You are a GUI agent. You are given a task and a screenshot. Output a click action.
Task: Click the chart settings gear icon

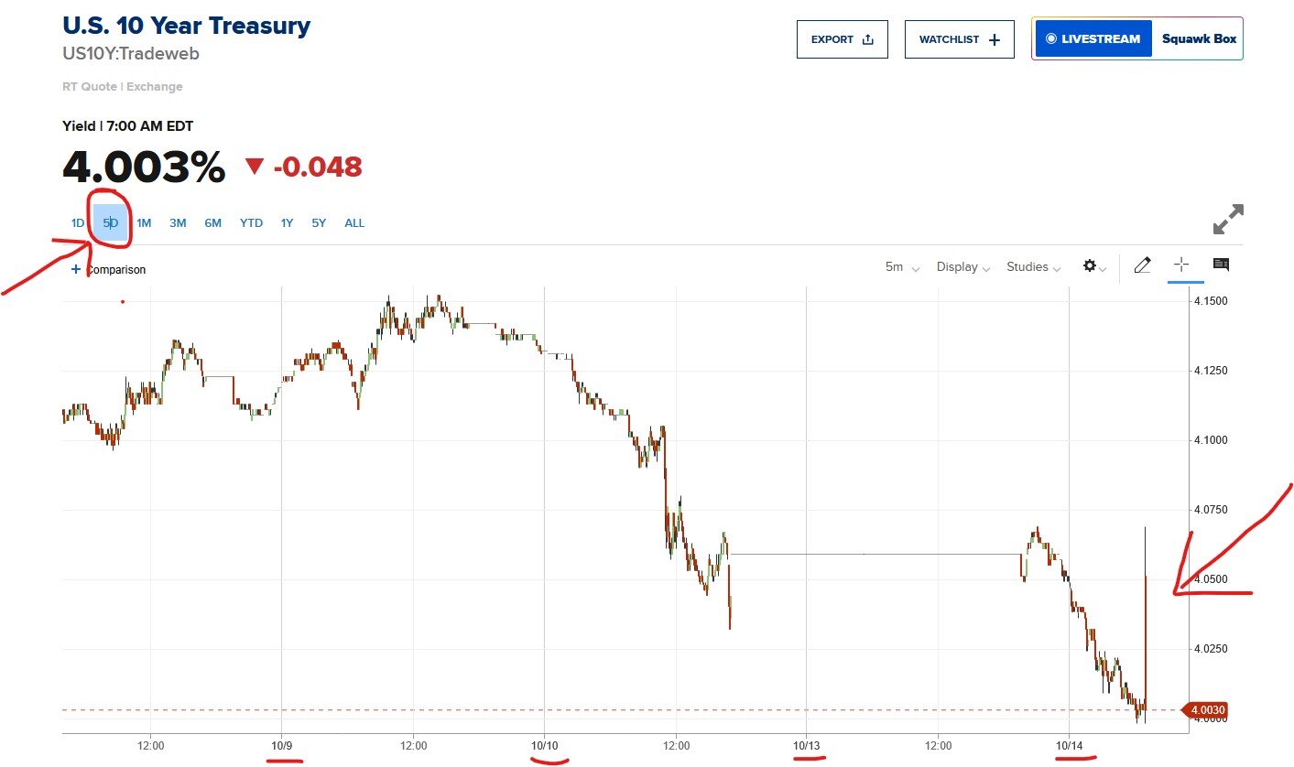pos(1090,266)
